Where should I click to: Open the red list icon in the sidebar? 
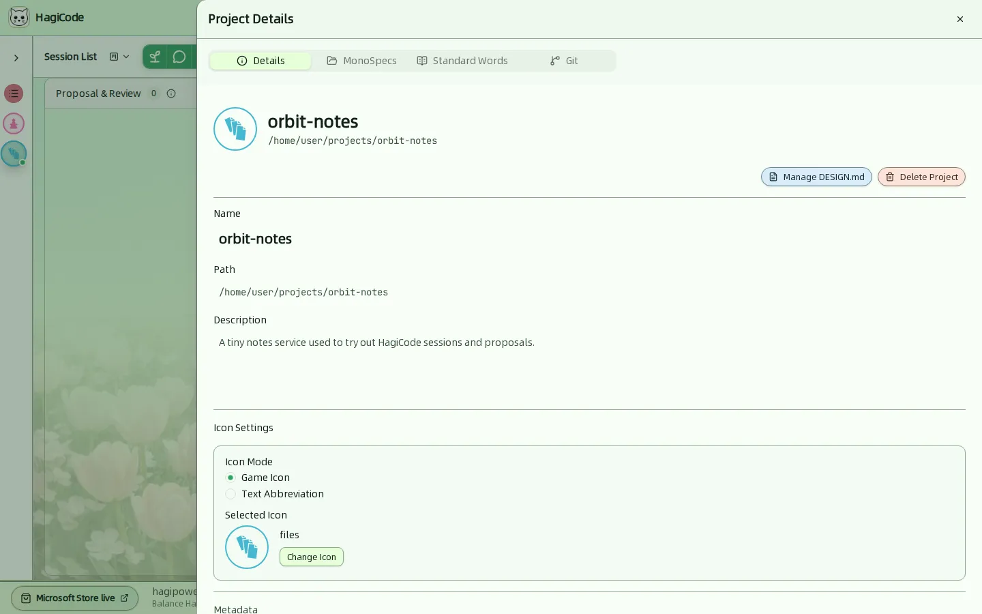point(14,93)
